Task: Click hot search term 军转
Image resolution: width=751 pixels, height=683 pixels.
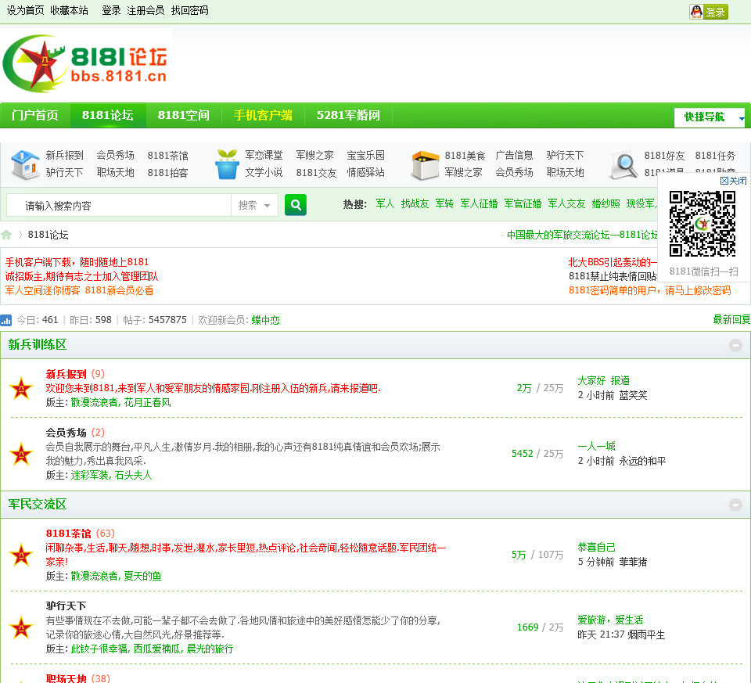Action: [x=444, y=203]
